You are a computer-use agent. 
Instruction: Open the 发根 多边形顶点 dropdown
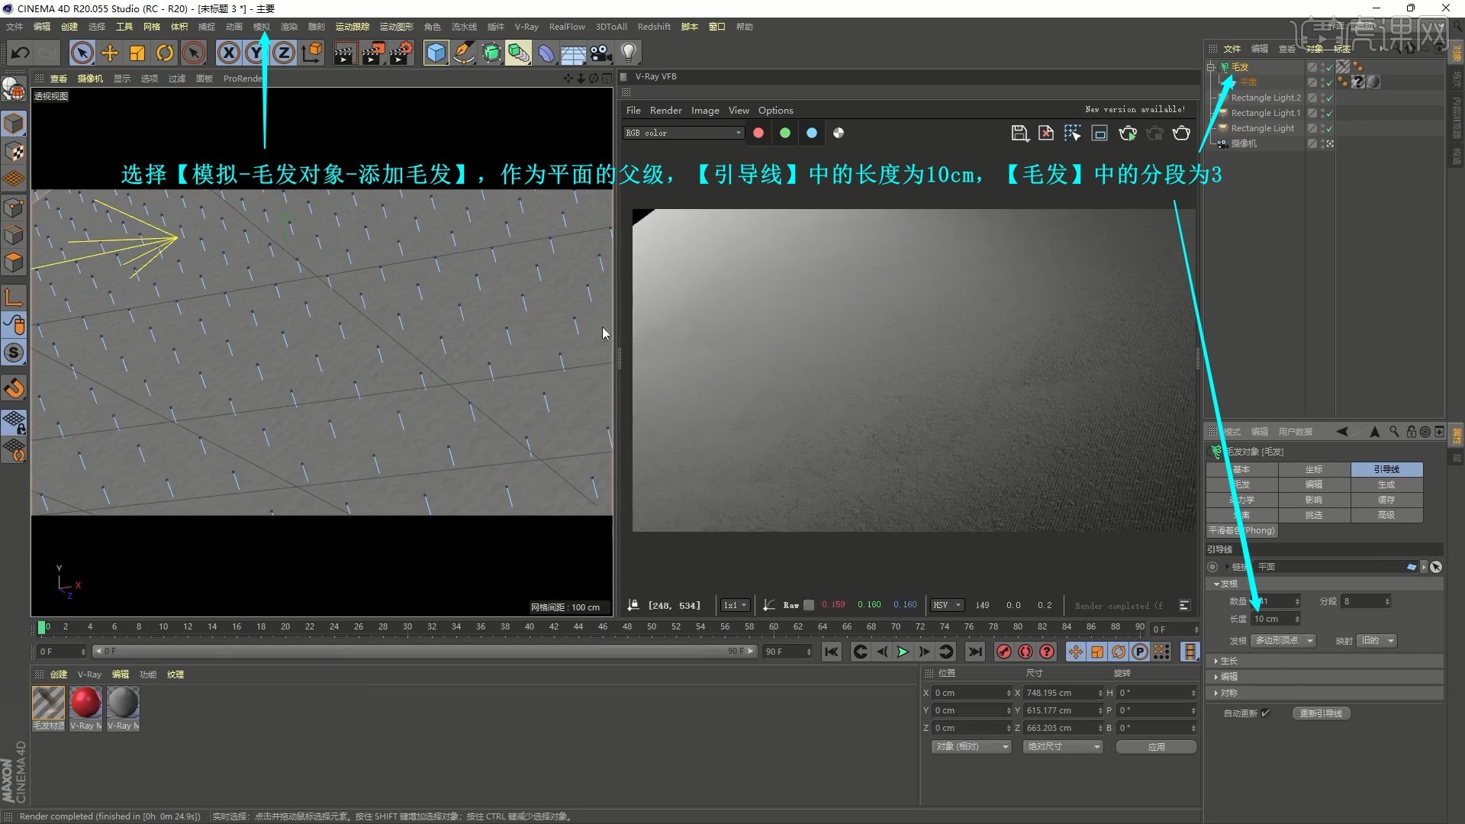click(1283, 640)
